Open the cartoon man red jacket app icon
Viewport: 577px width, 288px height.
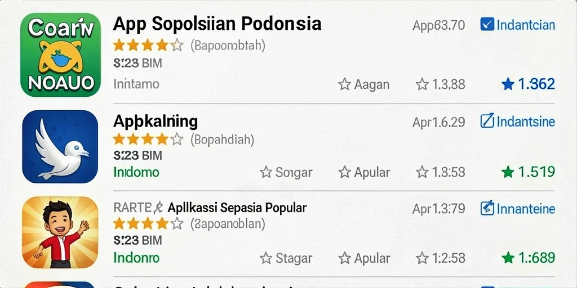[x=60, y=233]
